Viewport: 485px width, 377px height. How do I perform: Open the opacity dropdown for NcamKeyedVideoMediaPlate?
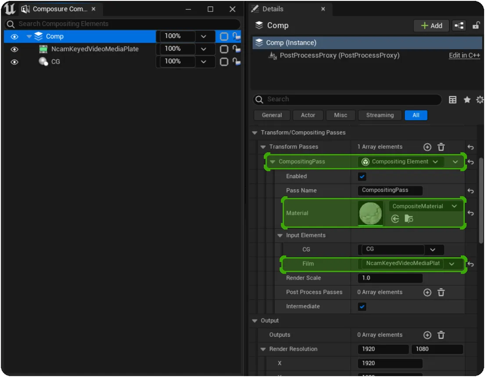[x=203, y=49]
